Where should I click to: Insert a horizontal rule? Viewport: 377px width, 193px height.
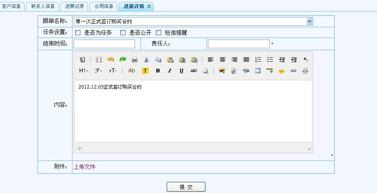tap(270, 70)
